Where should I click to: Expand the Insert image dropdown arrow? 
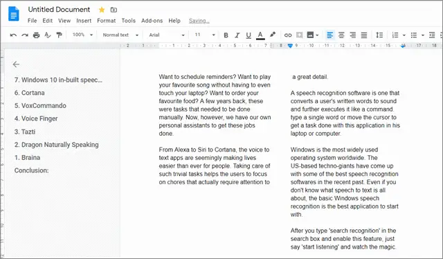[x=317, y=35]
